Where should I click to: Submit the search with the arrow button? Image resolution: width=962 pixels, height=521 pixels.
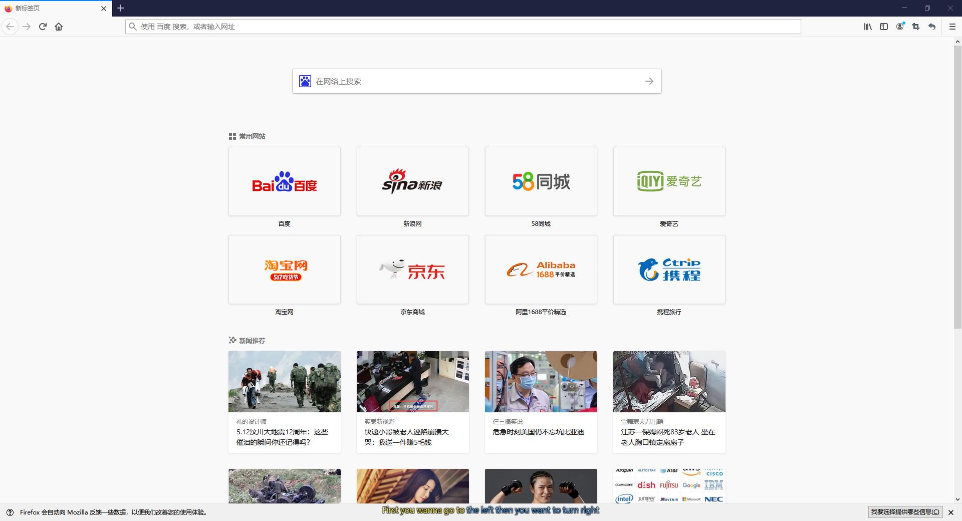649,81
